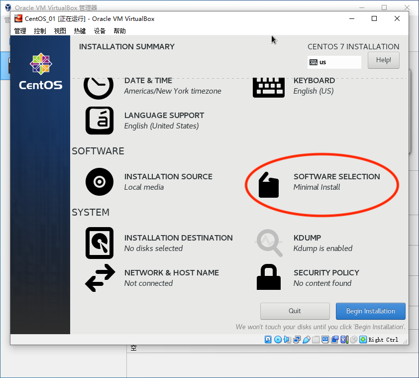Click the audio status icon
This screenshot has height=378, width=419.
pyautogui.click(x=287, y=340)
